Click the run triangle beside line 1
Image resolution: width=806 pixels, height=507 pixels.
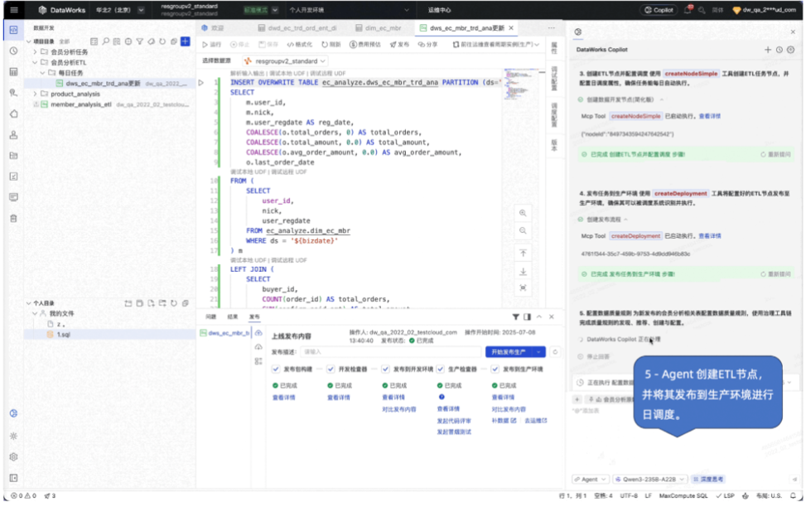point(201,82)
